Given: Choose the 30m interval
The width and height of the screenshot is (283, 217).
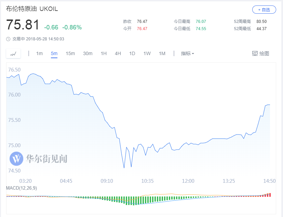Looking at the screenshot, I should click(x=88, y=53).
